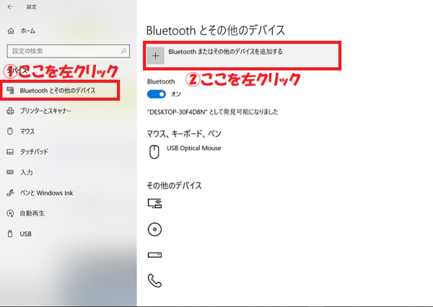Click the printer icon in the sidebar
433x307 pixels.
pyautogui.click(x=10, y=111)
